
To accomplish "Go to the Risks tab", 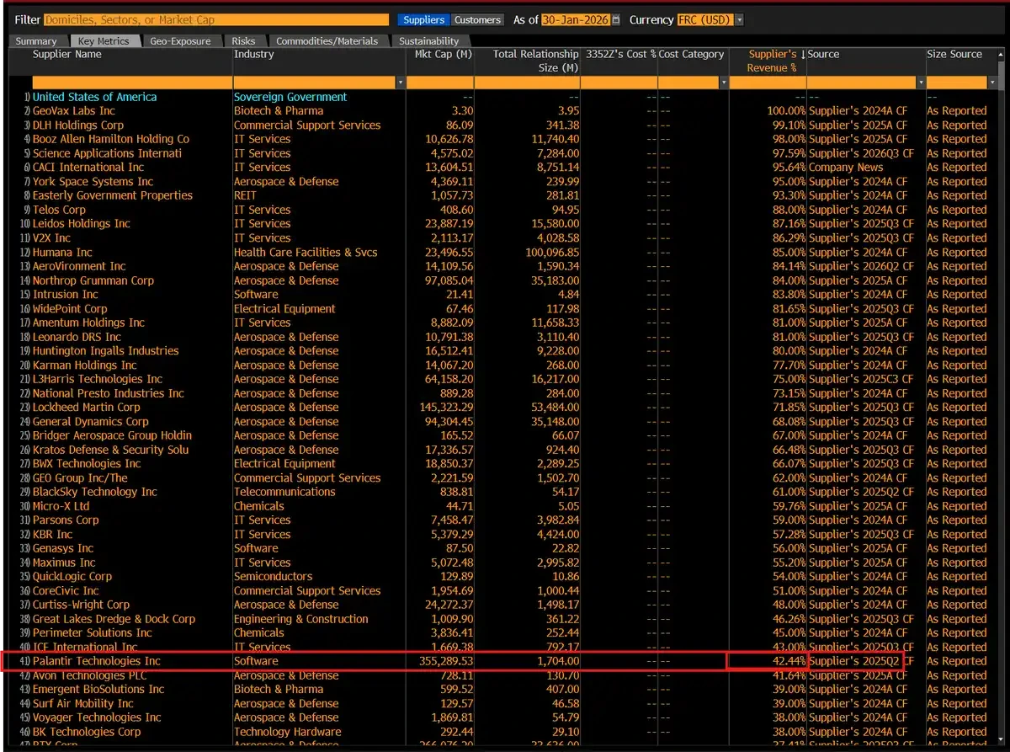I will (x=242, y=41).
